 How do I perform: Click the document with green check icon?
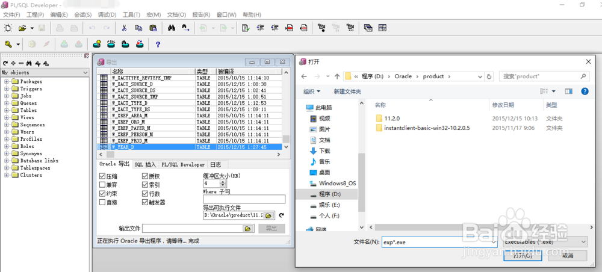(246, 28)
